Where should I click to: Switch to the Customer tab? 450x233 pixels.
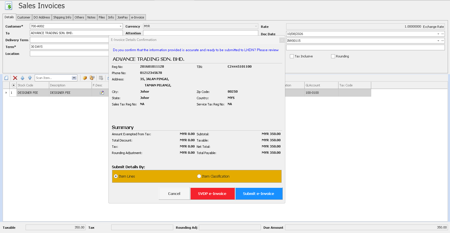(24, 17)
